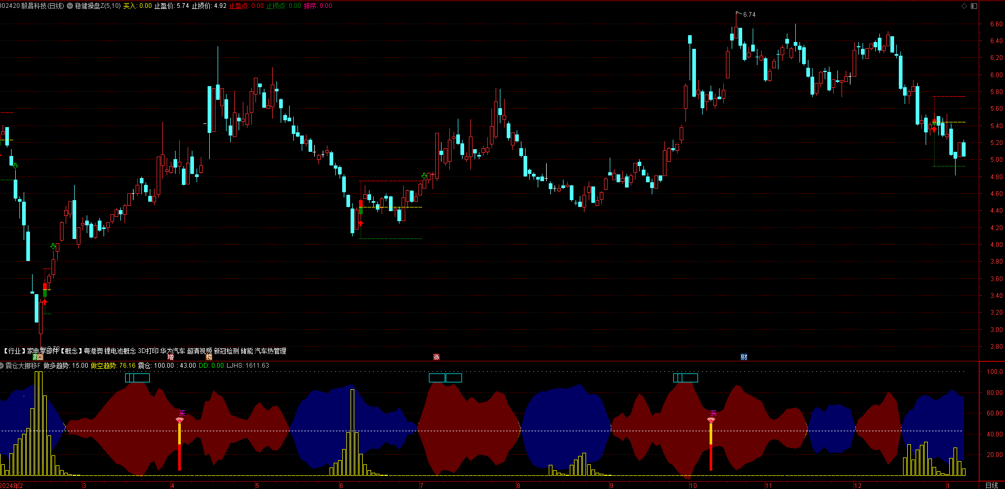The height and width of the screenshot is (489, 1005).
Task: Click the orange 回 event marker
Action: 40,357
